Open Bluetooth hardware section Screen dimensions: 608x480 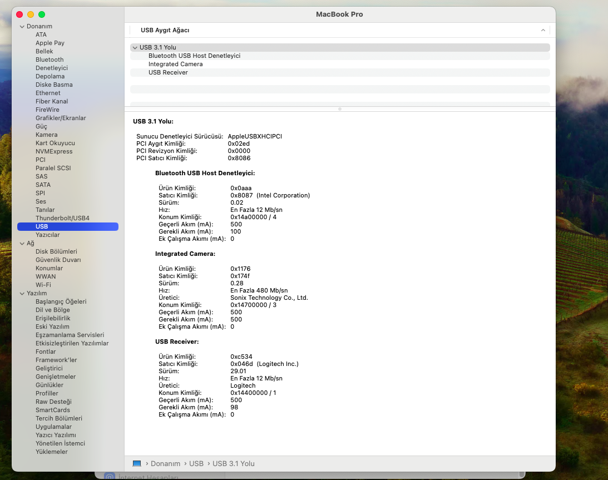pyautogui.click(x=50, y=60)
